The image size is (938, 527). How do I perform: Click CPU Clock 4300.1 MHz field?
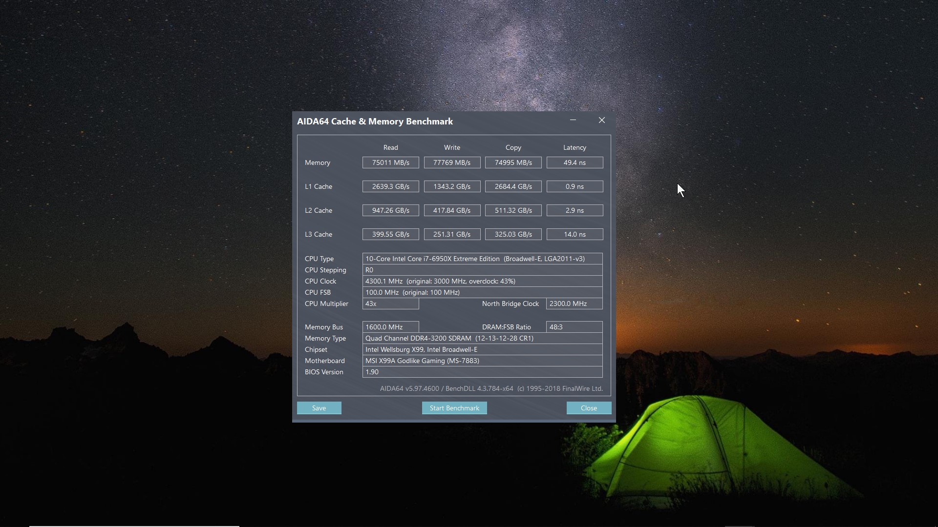(482, 281)
